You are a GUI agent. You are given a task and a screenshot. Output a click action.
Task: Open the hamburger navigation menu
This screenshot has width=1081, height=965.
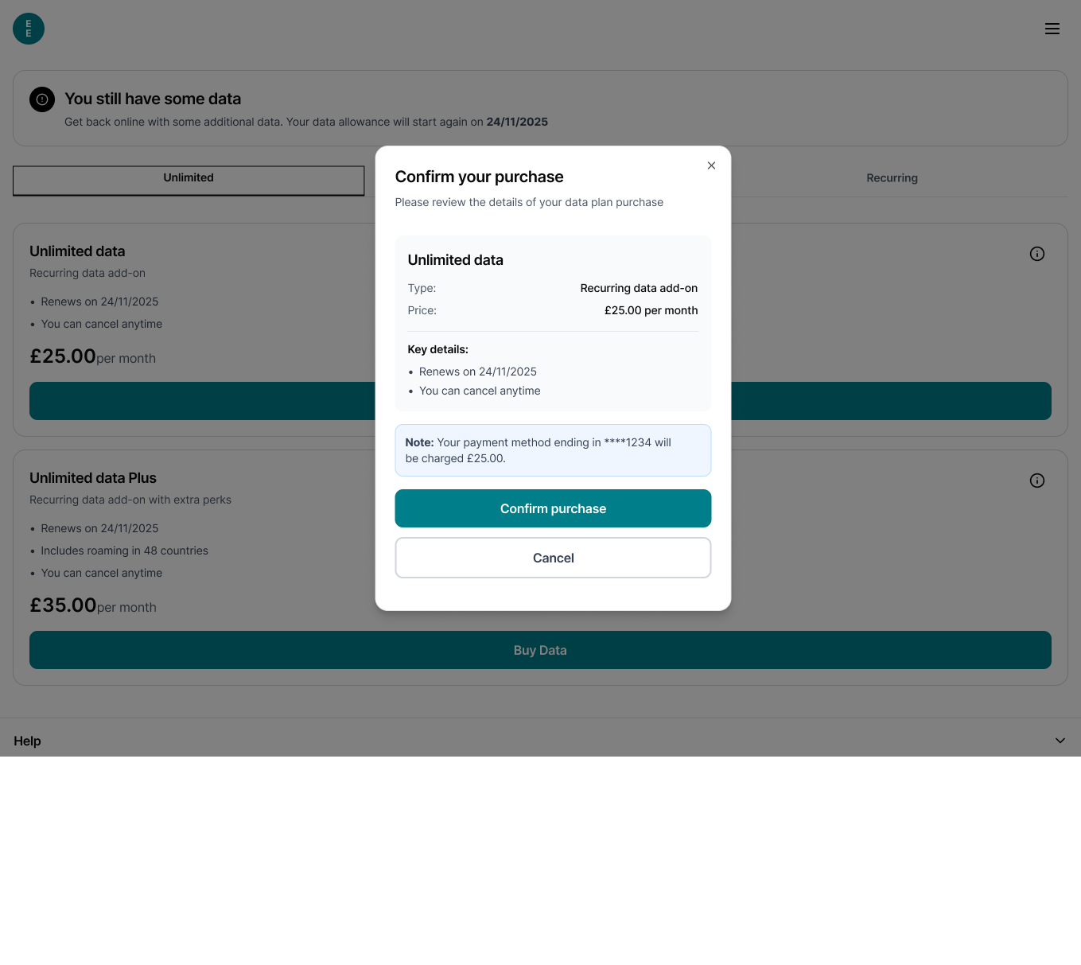point(1052,29)
